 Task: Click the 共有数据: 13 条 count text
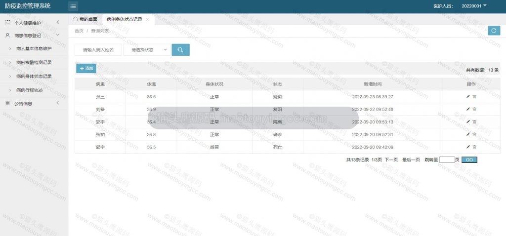[x=482, y=70]
